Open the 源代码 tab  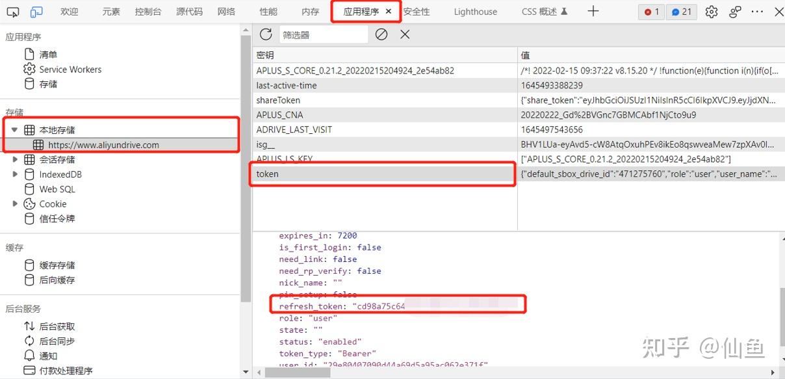point(189,12)
